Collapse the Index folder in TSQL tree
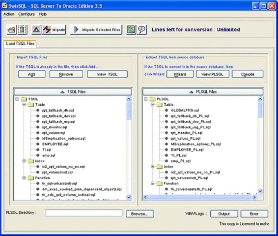Image resolution: width=278 pixels, height=236 pixels. [24, 161]
